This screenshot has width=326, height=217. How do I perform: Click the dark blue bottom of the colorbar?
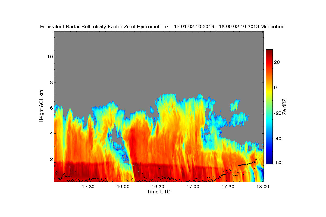point(269,163)
